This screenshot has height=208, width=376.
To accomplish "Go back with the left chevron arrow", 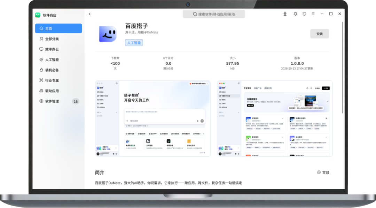I will [90, 14].
